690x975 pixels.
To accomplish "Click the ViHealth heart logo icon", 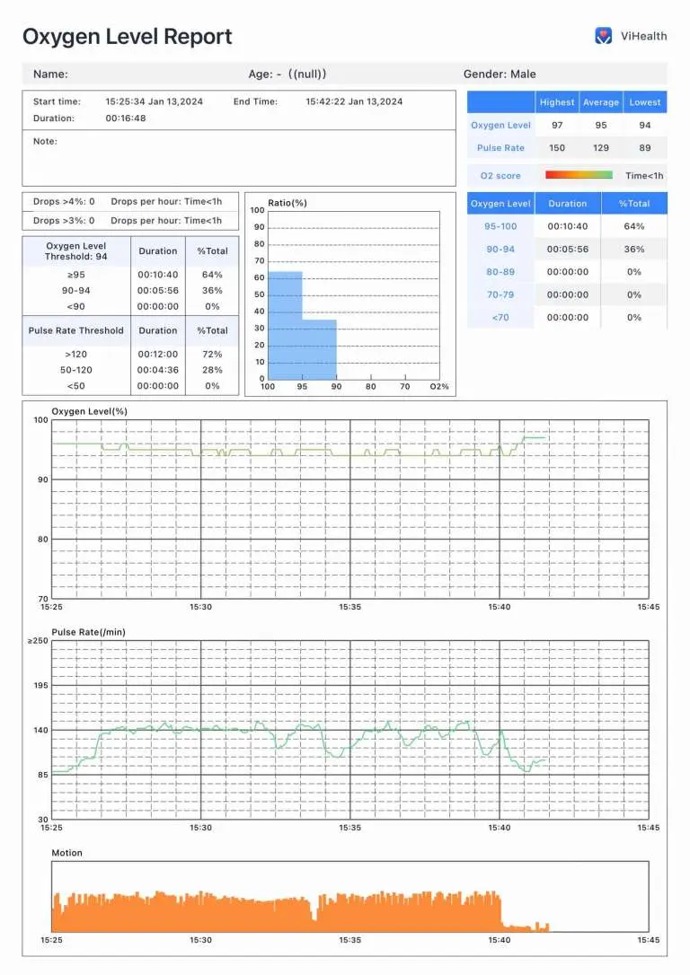I will [604, 36].
